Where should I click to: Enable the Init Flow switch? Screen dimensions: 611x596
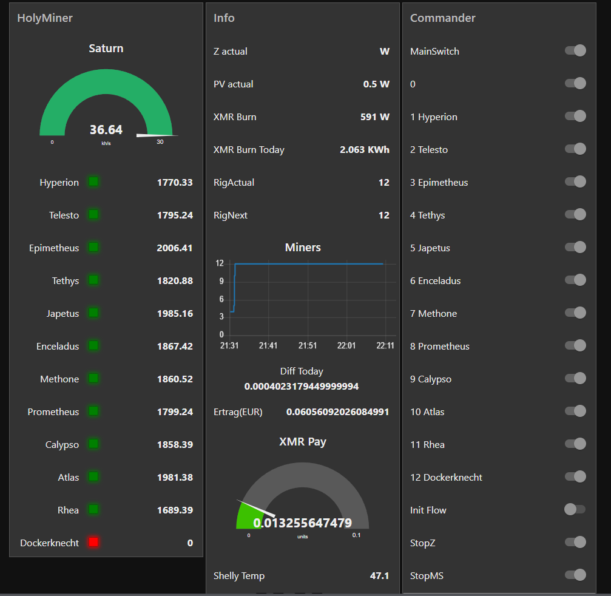point(575,510)
